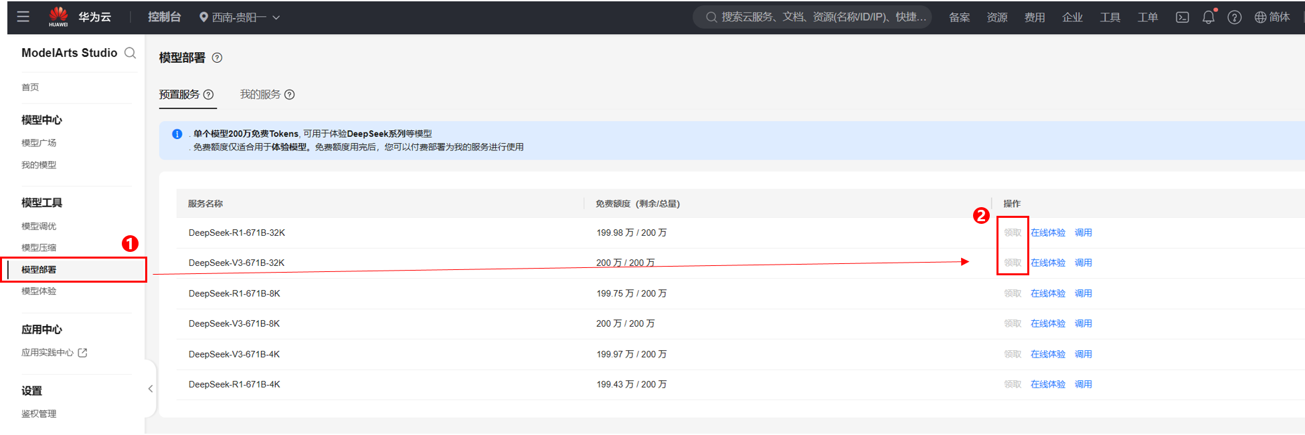Open 控制台 in top bar
Image resolution: width=1305 pixels, height=435 pixels.
point(165,17)
